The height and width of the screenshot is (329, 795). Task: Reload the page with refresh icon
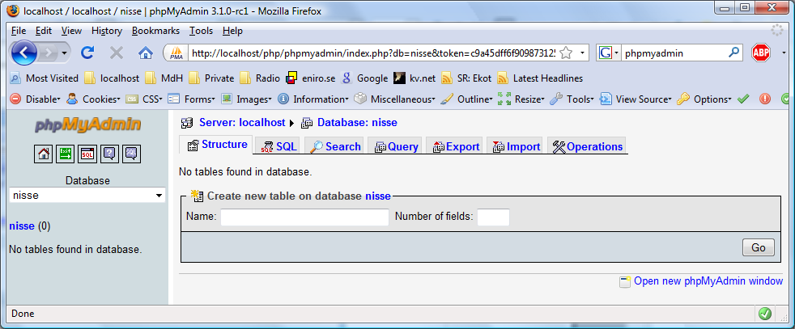coord(87,52)
